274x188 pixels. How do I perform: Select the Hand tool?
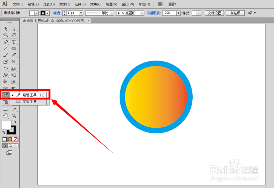(6, 116)
